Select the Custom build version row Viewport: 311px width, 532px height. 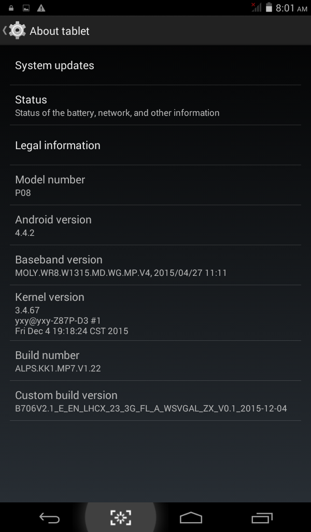coord(155,401)
